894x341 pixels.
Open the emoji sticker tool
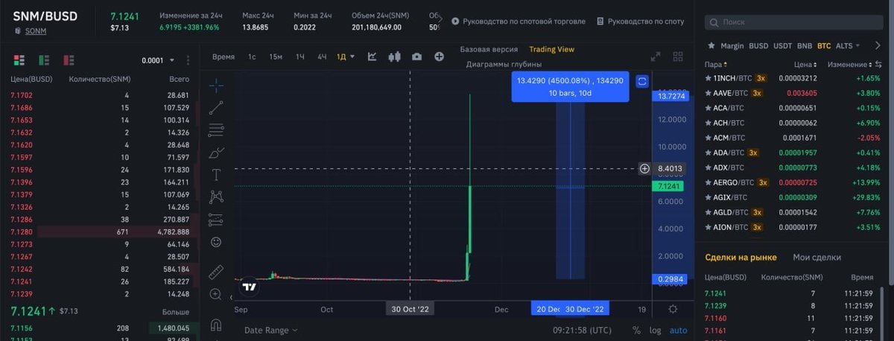click(x=216, y=242)
